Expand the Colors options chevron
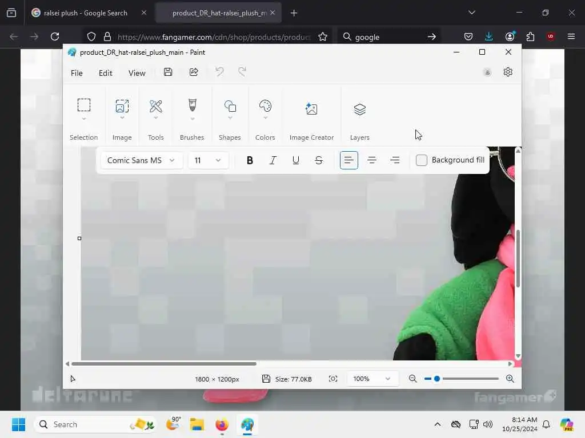 [x=265, y=118]
